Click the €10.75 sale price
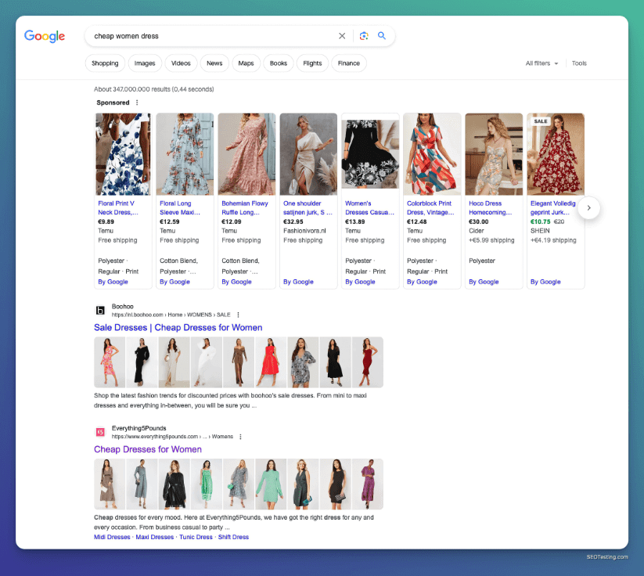Screen dimensions: 644x576 [541, 221]
